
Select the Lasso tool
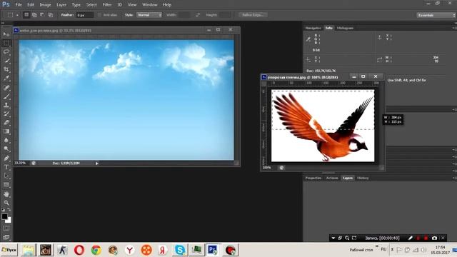pos(6,52)
